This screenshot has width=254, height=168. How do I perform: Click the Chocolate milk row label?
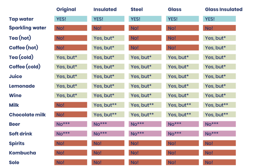[27, 115]
